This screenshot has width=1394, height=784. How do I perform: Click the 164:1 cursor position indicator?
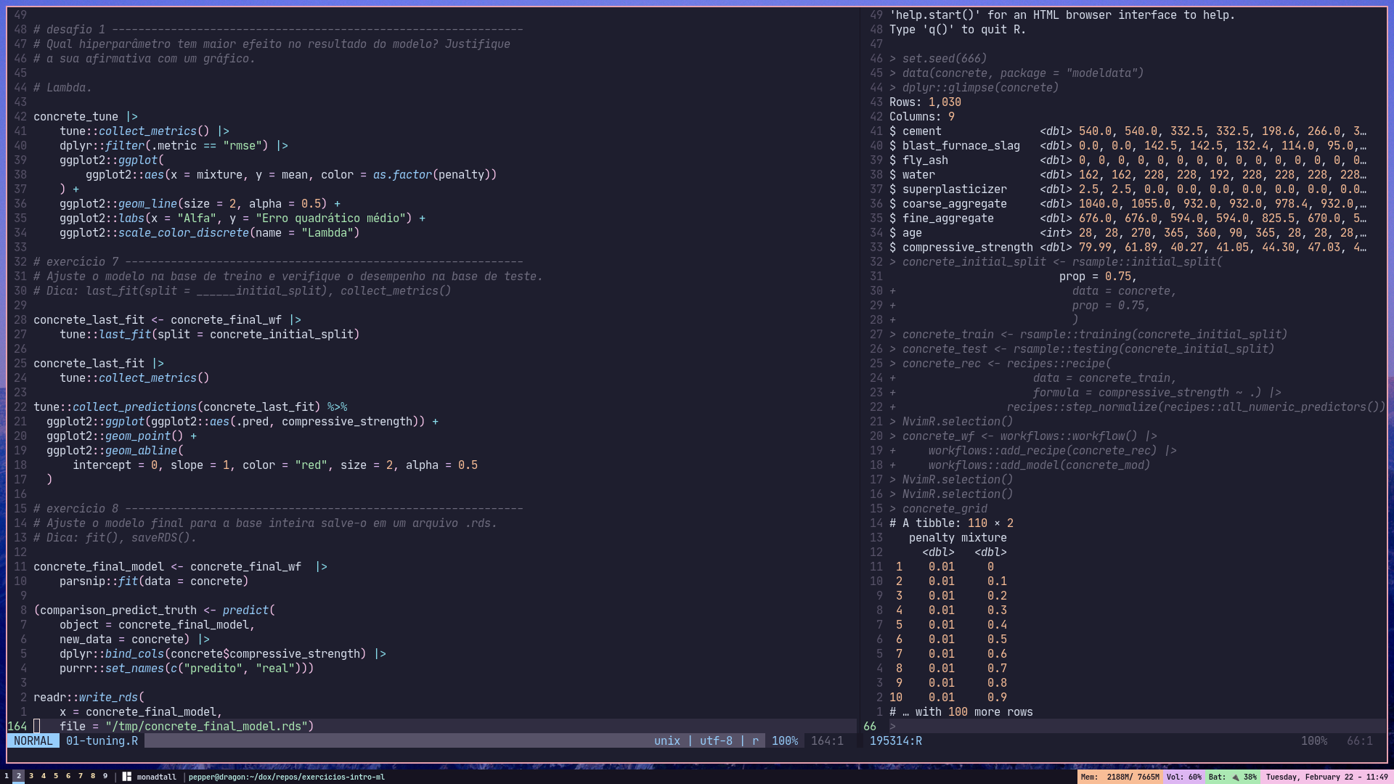click(827, 740)
